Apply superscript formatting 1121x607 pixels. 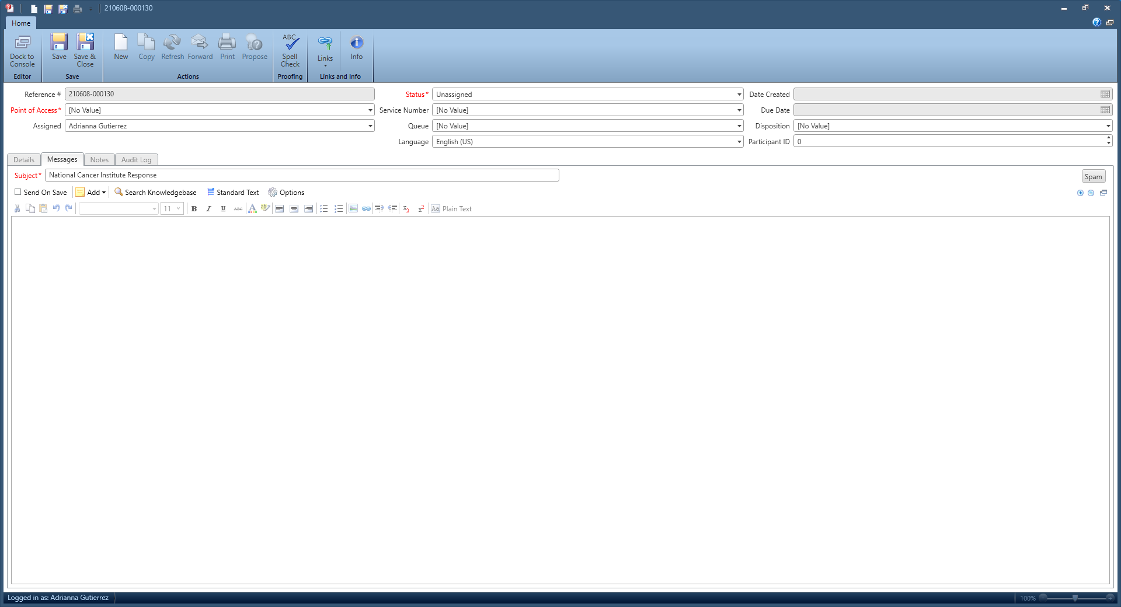[x=420, y=209]
